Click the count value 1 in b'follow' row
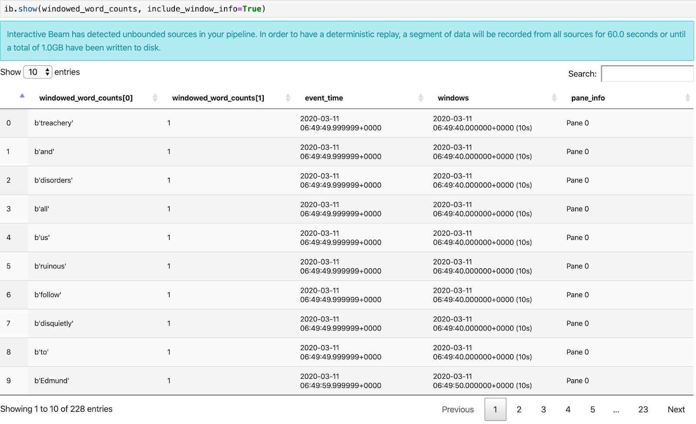The height and width of the screenshot is (424, 696). pyautogui.click(x=169, y=295)
